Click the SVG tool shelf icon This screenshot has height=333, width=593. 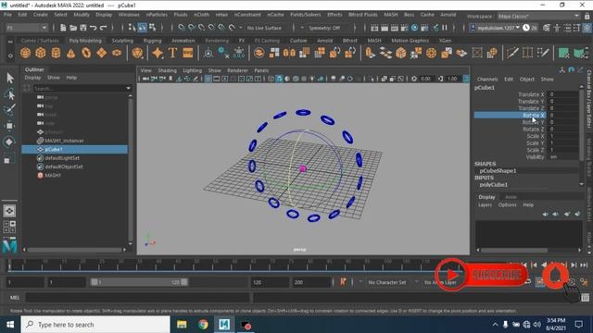[188, 53]
